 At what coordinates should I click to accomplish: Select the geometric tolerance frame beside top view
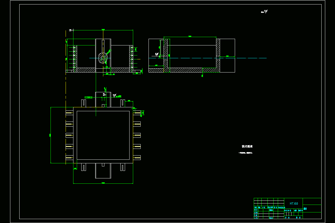[x=88, y=97]
